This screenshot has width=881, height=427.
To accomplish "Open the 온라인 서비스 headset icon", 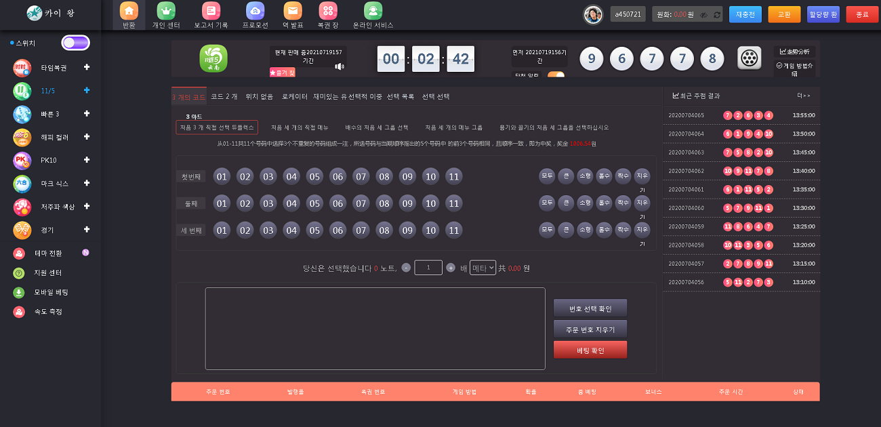I will point(373,11).
